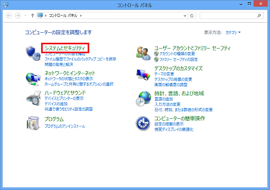This screenshot has width=270, height=190.
Task: Click 画面の解像度の調整 link
Action: (x=171, y=85)
